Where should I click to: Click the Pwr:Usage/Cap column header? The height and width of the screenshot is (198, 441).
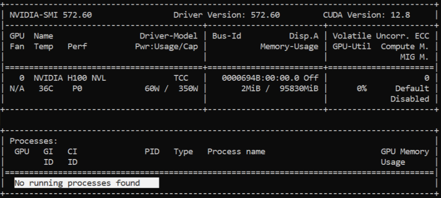[166, 47]
